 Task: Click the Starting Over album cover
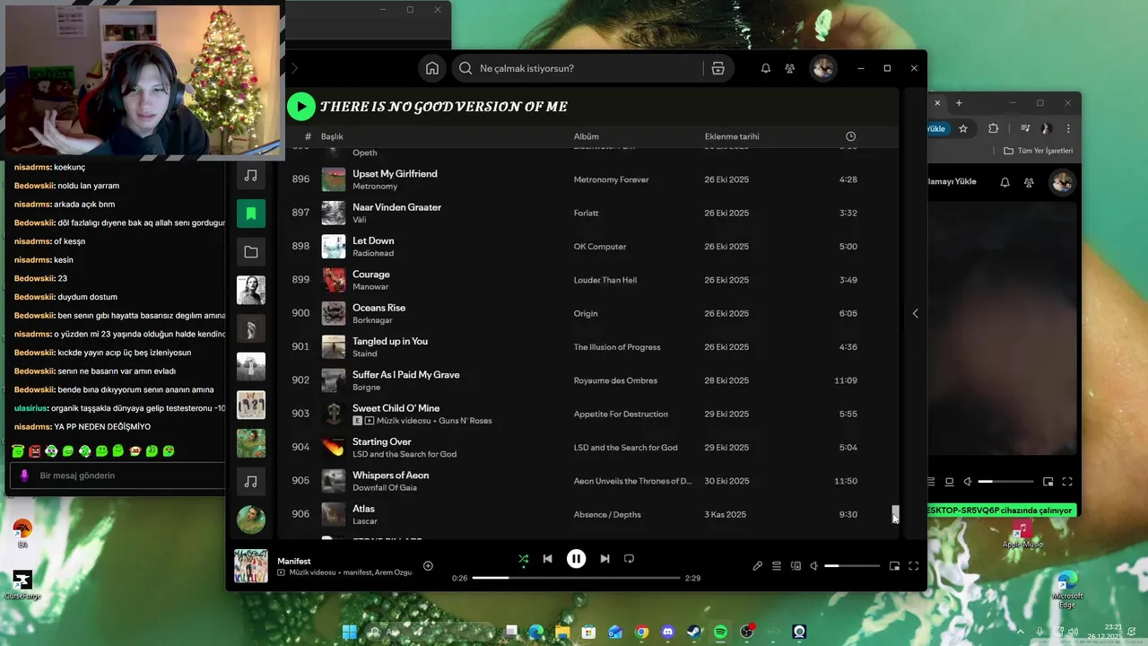[x=334, y=448]
